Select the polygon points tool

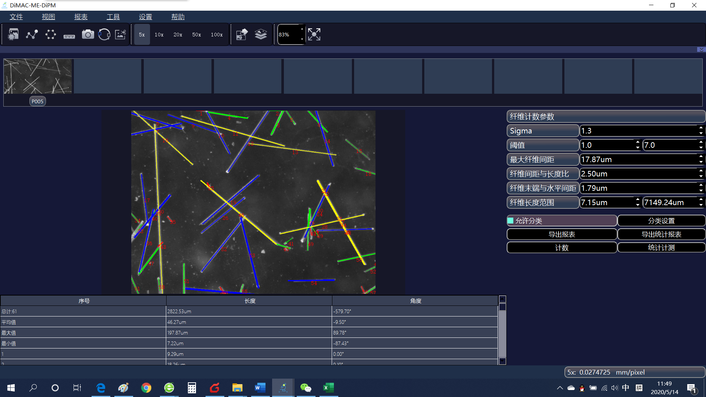tap(50, 35)
